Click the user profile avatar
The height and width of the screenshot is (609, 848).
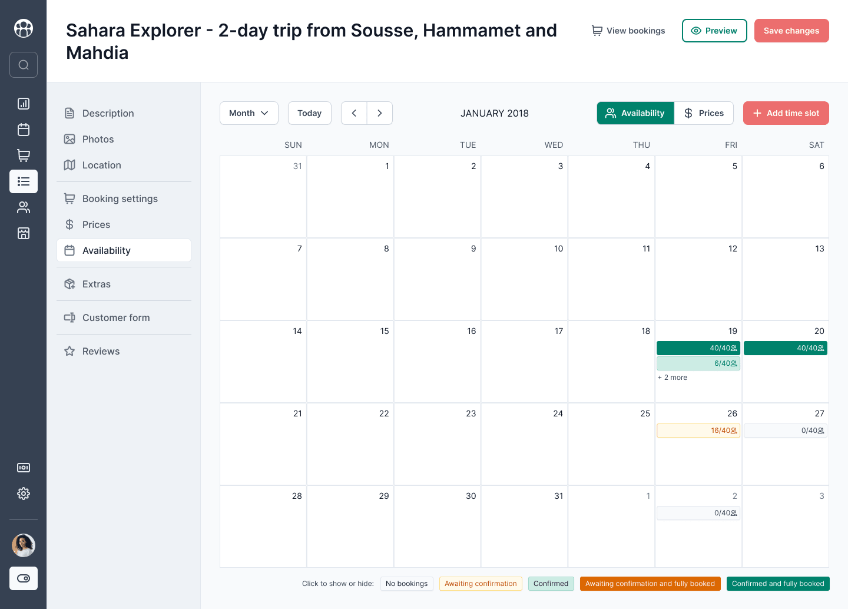tap(24, 545)
